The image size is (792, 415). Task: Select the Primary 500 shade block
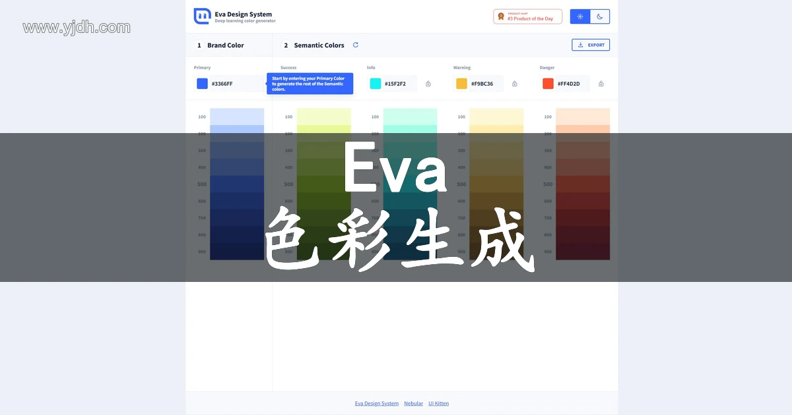[237, 184]
